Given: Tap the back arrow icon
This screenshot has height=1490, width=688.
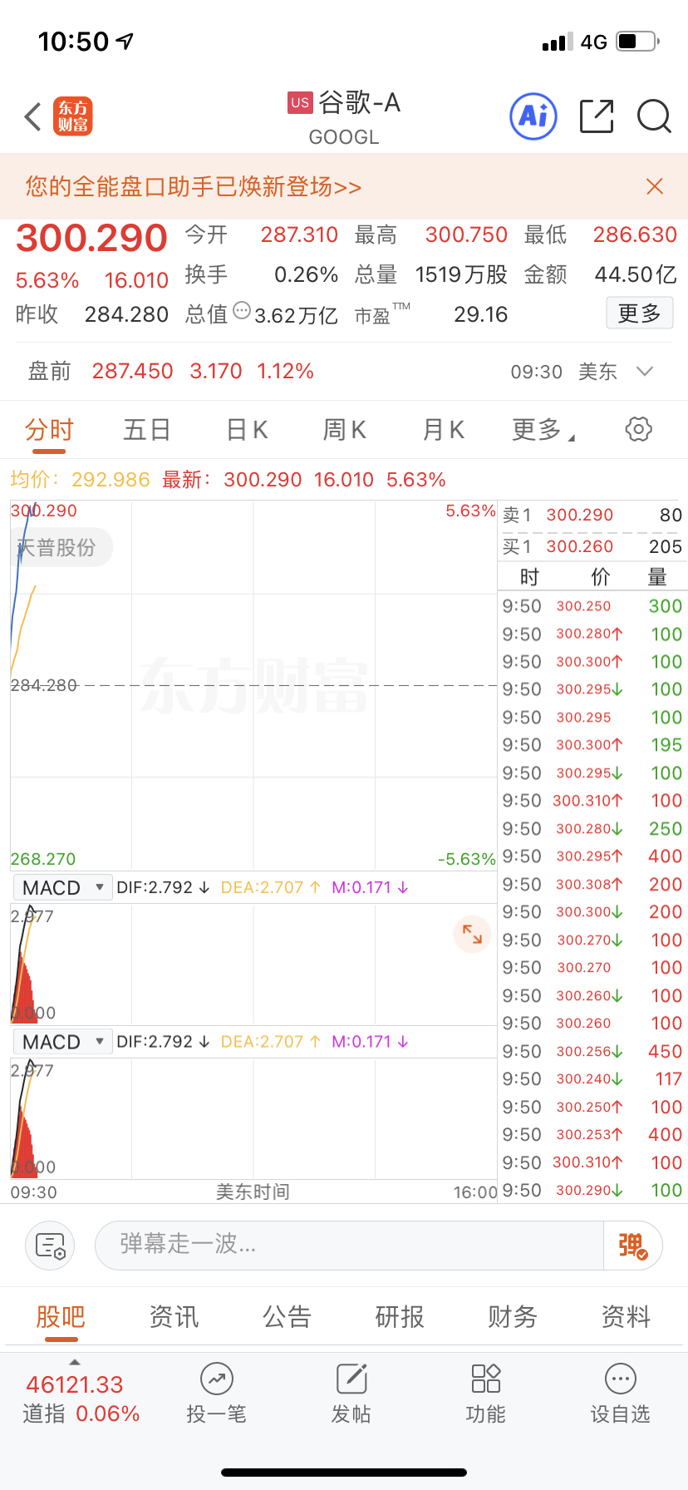Looking at the screenshot, I should [x=33, y=116].
